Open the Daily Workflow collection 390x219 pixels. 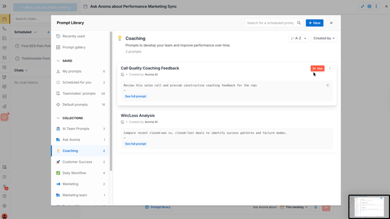point(80,173)
